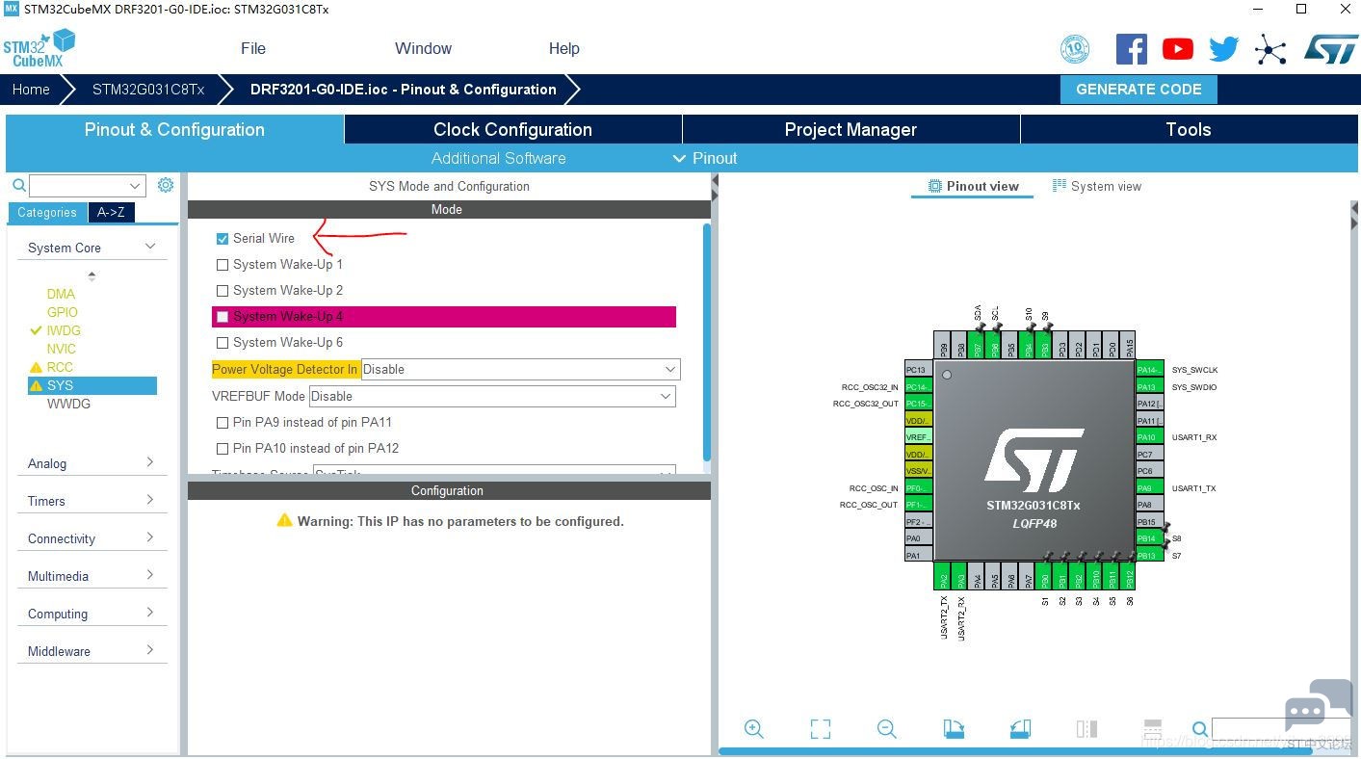Zoom out on the pinout view

coord(886,729)
